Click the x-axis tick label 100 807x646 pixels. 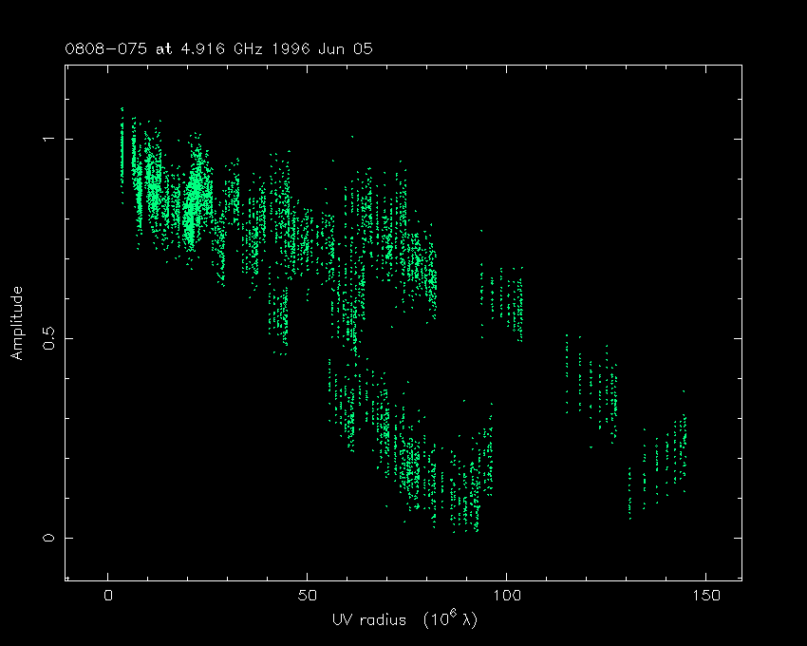pyautogui.click(x=506, y=596)
